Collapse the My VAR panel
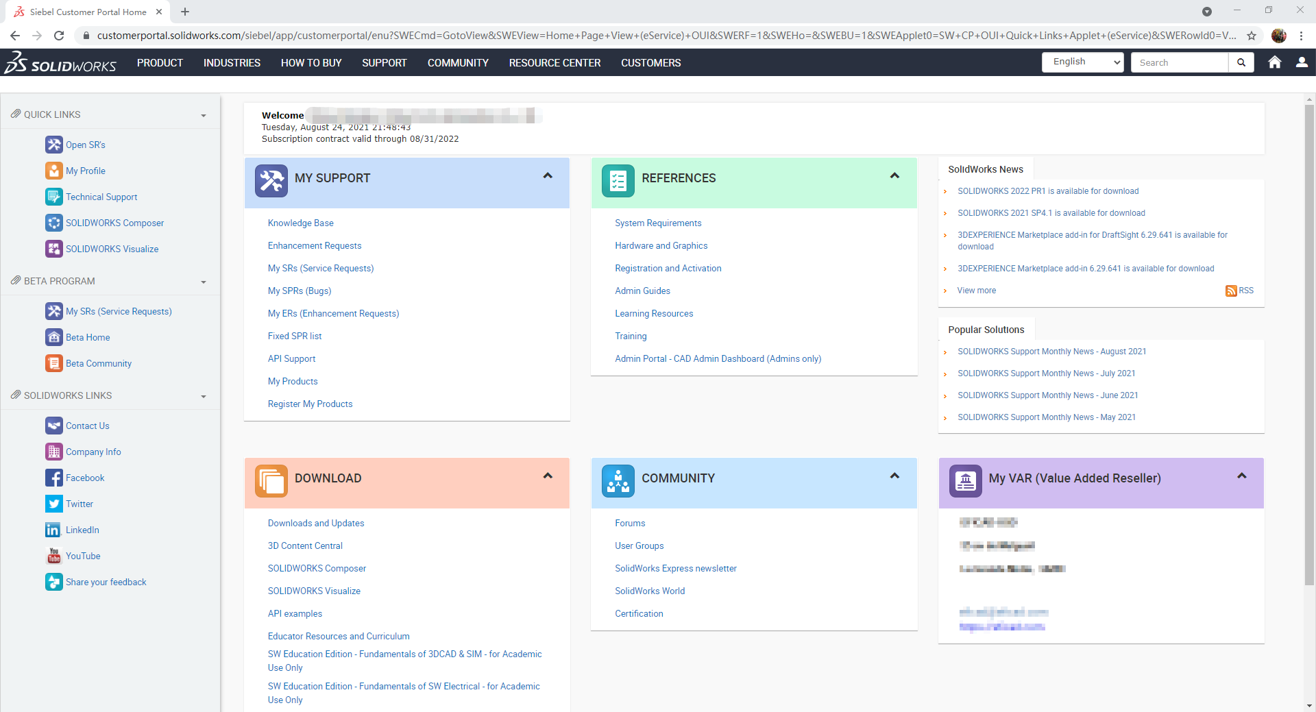Screen dimensions: 1316x712 click(1241, 476)
